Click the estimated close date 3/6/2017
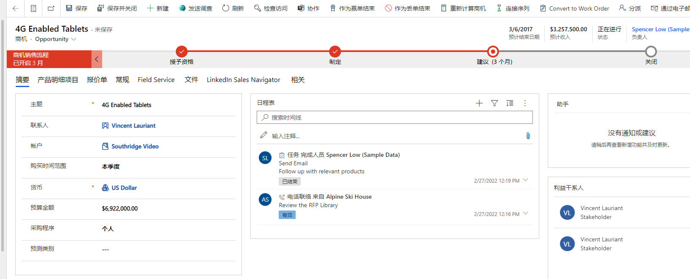This screenshot has width=690, height=279. pyautogui.click(x=521, y=29)
